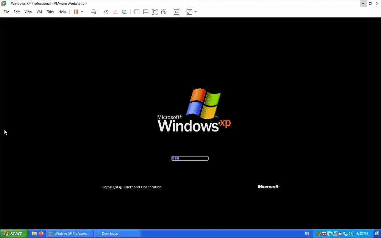Image resolution: width=381 pixels, height=238 pixels.
Task: Open the volume speaker tray icon
Action: (x=351, y=234)
